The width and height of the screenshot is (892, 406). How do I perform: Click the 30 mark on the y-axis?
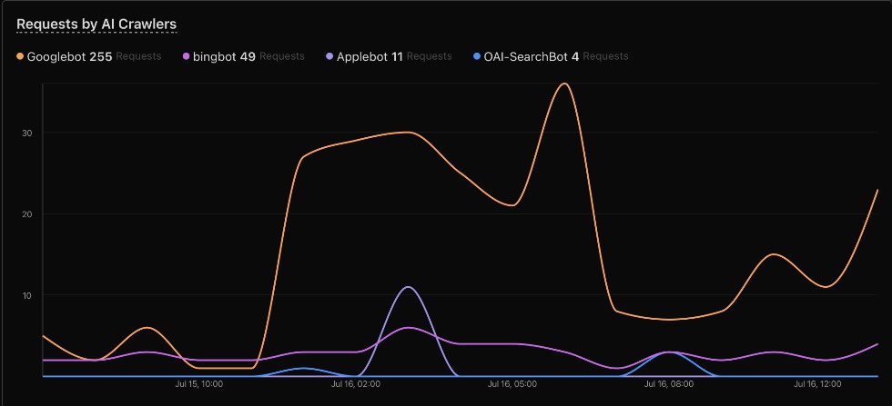pyautogui.click(x=29, y=133)
